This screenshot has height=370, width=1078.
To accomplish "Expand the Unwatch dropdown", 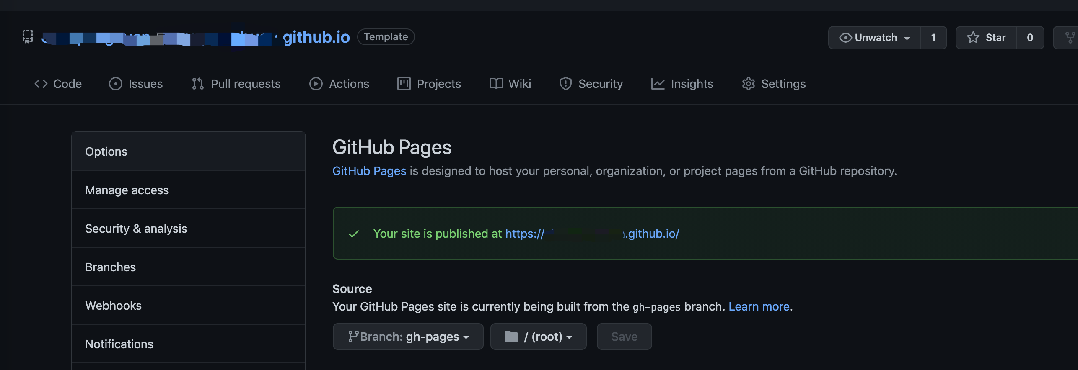I will pos(875,38).
